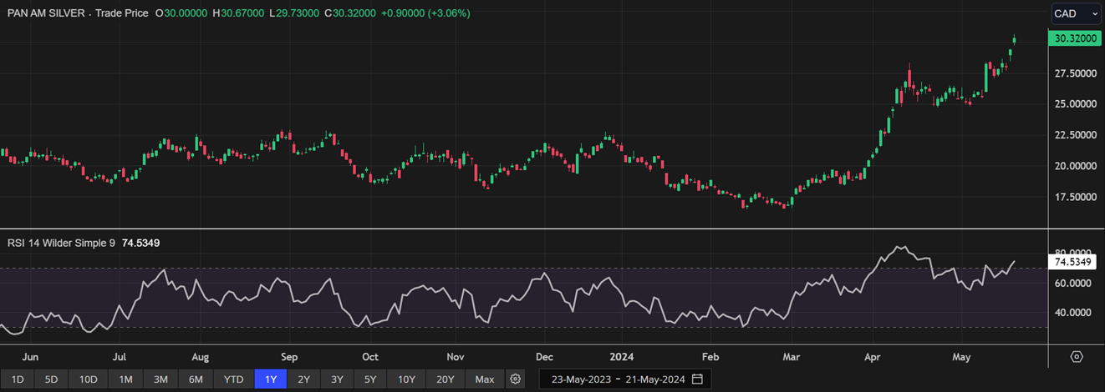
Task: Click the change value +0.90000 (+3.06%)
Action: click(x=425, y=13)
